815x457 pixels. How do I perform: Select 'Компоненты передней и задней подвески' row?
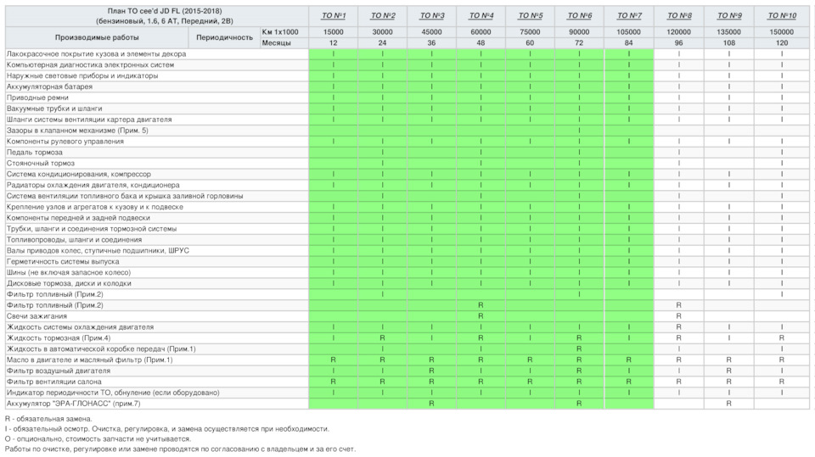[x=78, y=218]
